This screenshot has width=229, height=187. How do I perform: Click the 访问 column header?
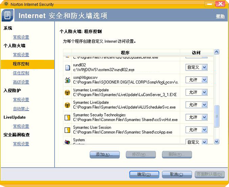coord(197,53)
